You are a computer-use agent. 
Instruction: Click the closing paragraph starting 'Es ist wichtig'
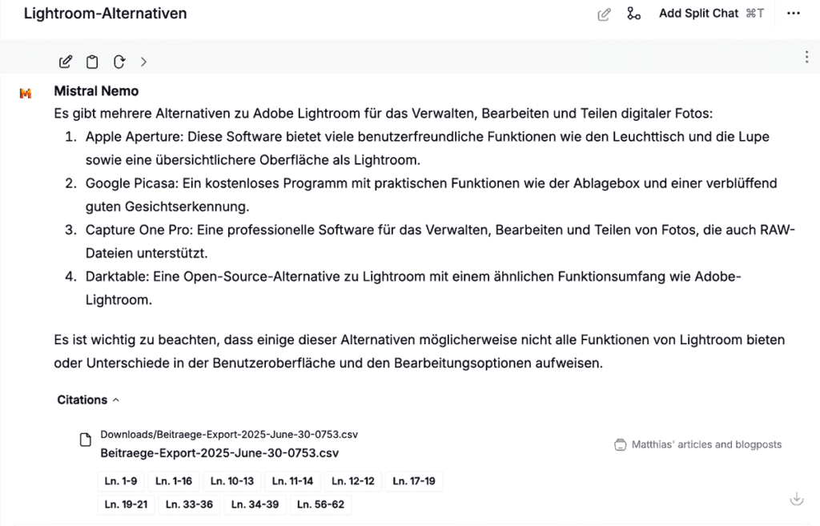click(420, 351)
